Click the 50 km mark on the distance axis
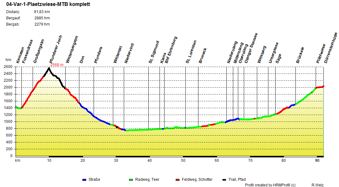The height and width of the screenshot is (187, 339). pos(183,161)
